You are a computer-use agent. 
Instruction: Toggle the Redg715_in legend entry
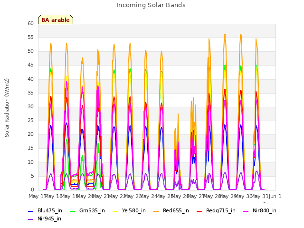point(216,211)
